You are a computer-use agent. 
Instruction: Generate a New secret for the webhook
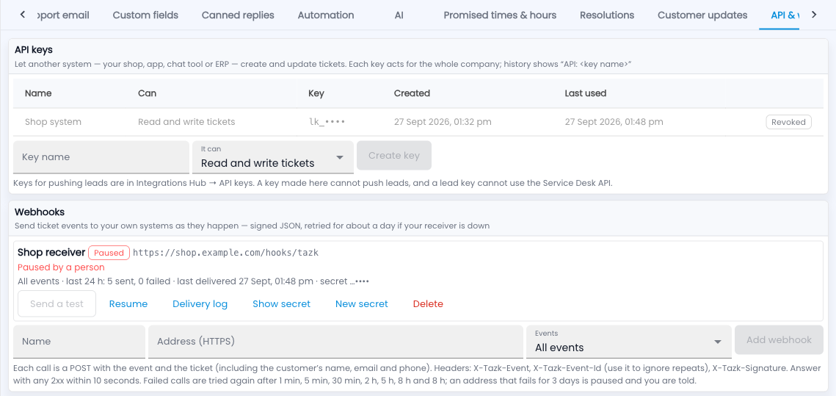[x=362, y=303]
